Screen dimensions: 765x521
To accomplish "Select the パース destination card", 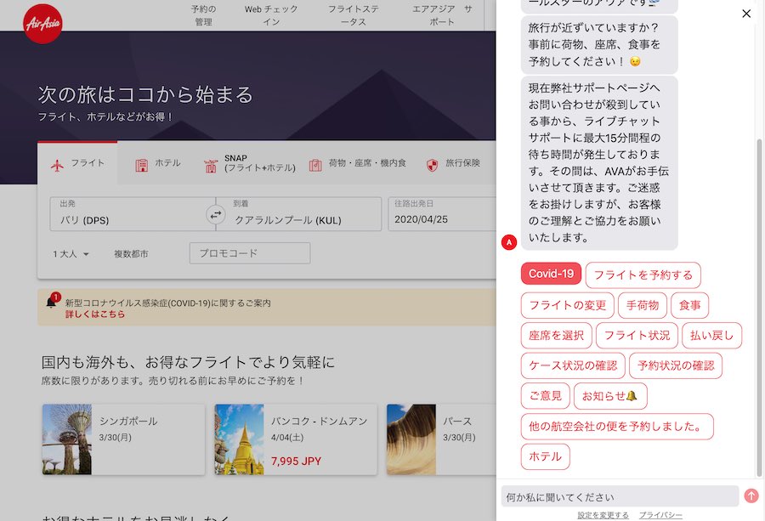I will click(441, 439).
